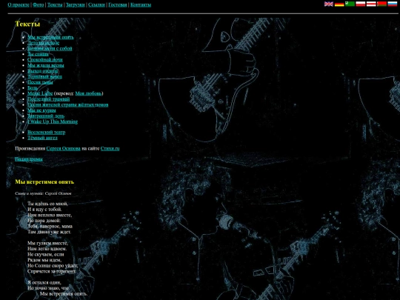The width and height of the screenshot is (400, 300).
Task: Open the 'Терновый венец' lyrics link
Action: tap(44, 76)
